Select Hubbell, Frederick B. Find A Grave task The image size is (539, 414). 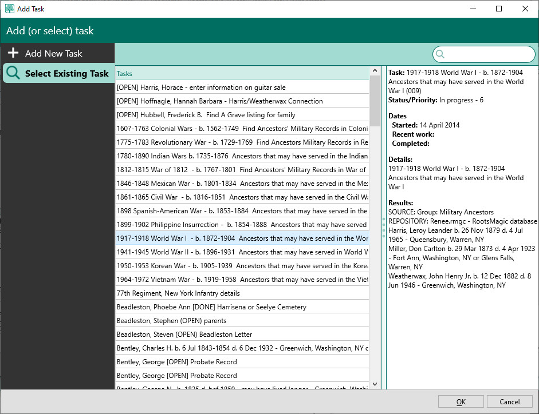pos(206,115)
